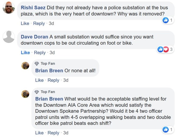This screenshot has width=186, height=139.
Task: Like Rishi Saez's comment
Action: [x=25, y=23]
